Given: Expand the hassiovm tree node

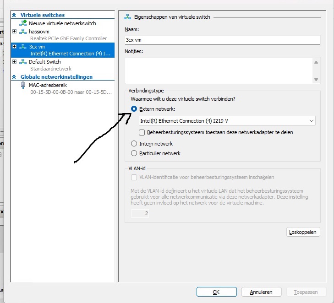Looking at the screenshot, I should click(15, 32).
